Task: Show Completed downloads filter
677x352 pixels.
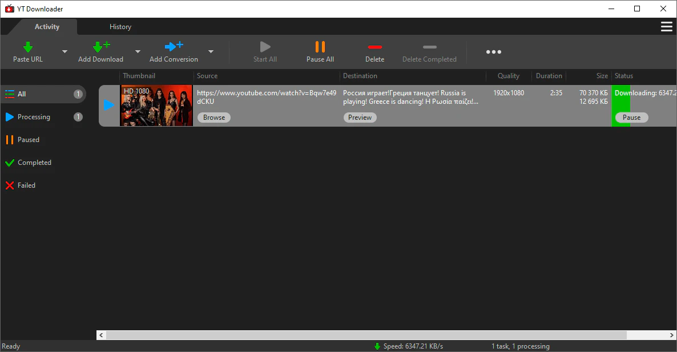Action: coord(34,163)
